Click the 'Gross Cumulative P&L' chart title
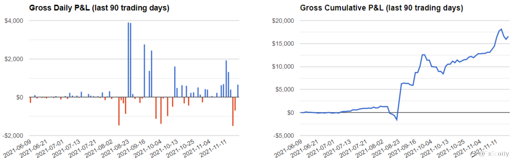The width and height of the screenshot is (515, 166). tap(381, 8)
